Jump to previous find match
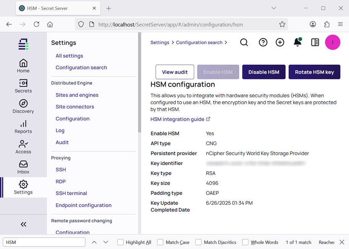This screenshot has width=349, height=249. (94, 242)
